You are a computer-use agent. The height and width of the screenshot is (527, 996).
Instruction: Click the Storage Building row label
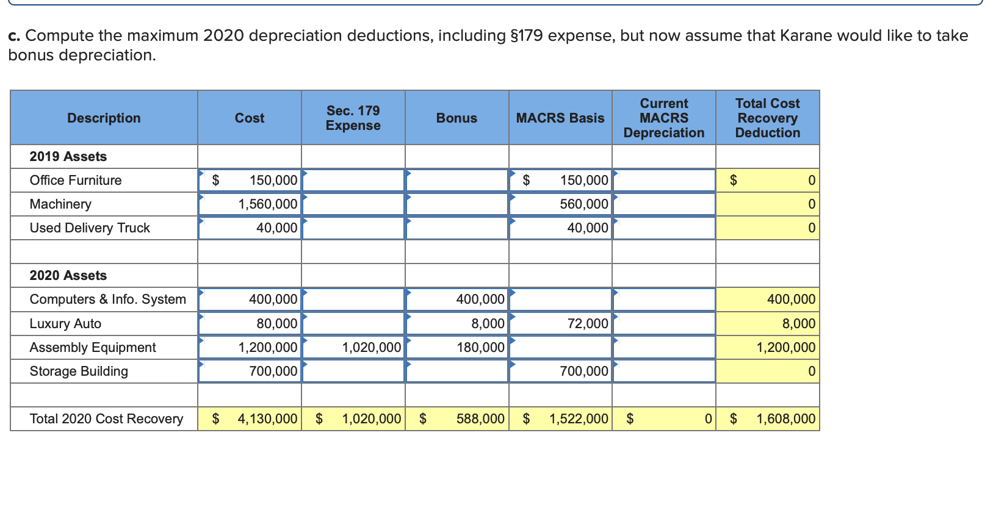point(79,371)
